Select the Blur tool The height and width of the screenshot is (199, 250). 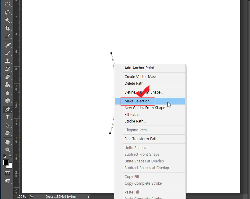coord(8,93)
